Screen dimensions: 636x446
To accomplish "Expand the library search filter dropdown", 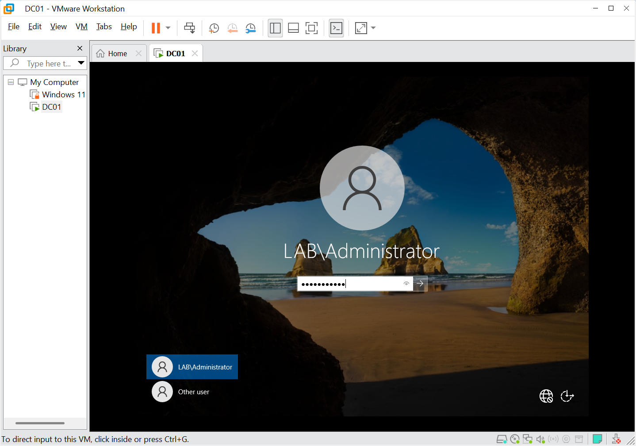I will pos(81,63).
